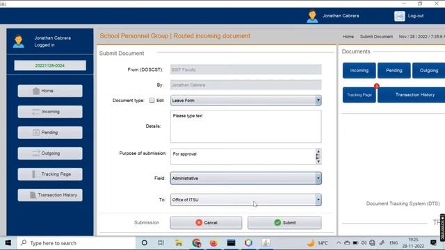
Task: Expand the Field Administrative dropdown
Action: 318,178
